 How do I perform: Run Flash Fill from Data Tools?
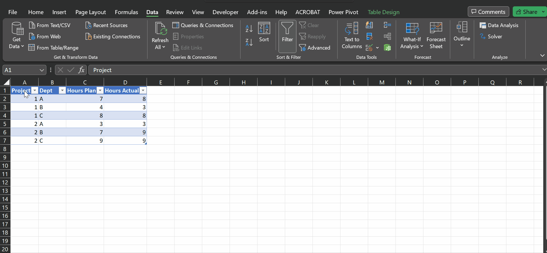369,25
